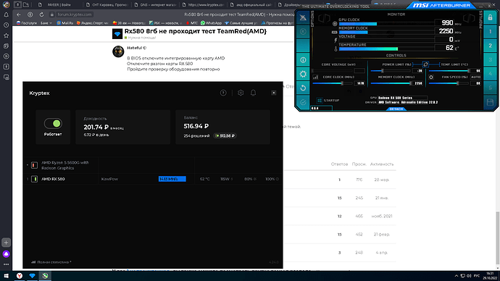The height and width of the screenshot is (281, 500).
Task: Toggle the Kryptex mining switch "Работает"
Action: click(x=53, y=123)
